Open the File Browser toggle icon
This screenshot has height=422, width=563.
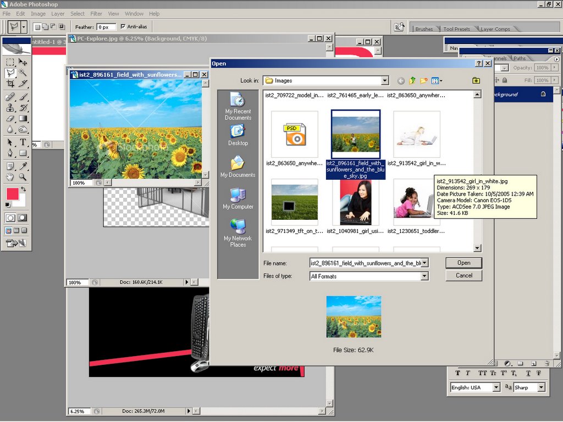tap(399, 27)
